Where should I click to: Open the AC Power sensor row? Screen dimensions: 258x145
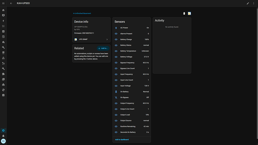point(132,28)
